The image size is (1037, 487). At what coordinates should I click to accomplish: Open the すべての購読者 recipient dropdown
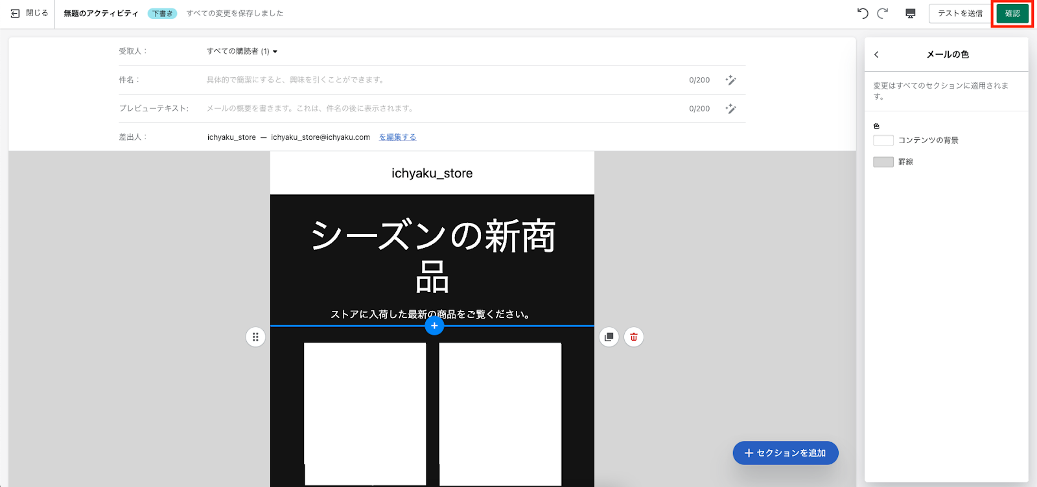click(242, 51)
